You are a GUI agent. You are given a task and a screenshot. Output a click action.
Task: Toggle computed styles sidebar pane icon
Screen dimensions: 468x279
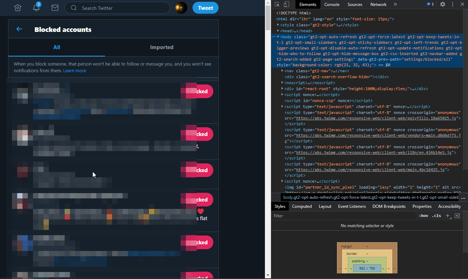coord(457,216)
